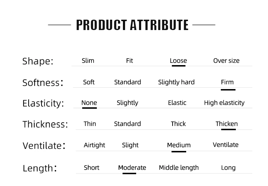Select Medium ventilation option
The width and height of the screenshot is (268, 186).
click(179, 145)
